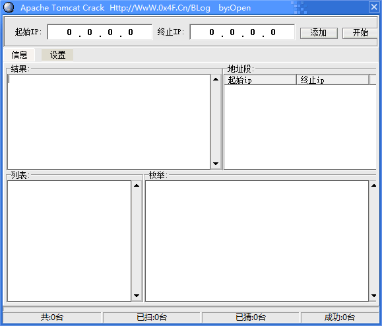Image resolution: width=382 pixels, height=326 pixels.
Task: Click the up arrow of 枚举 scrollbar
Action: click(x=373, y=185)
